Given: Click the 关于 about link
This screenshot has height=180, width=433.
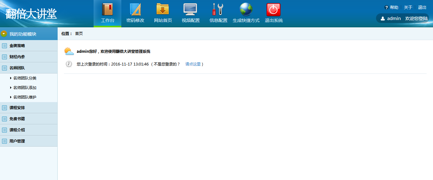Looking at the screenshot, I should pyautogui.click(x=408, y=8).
